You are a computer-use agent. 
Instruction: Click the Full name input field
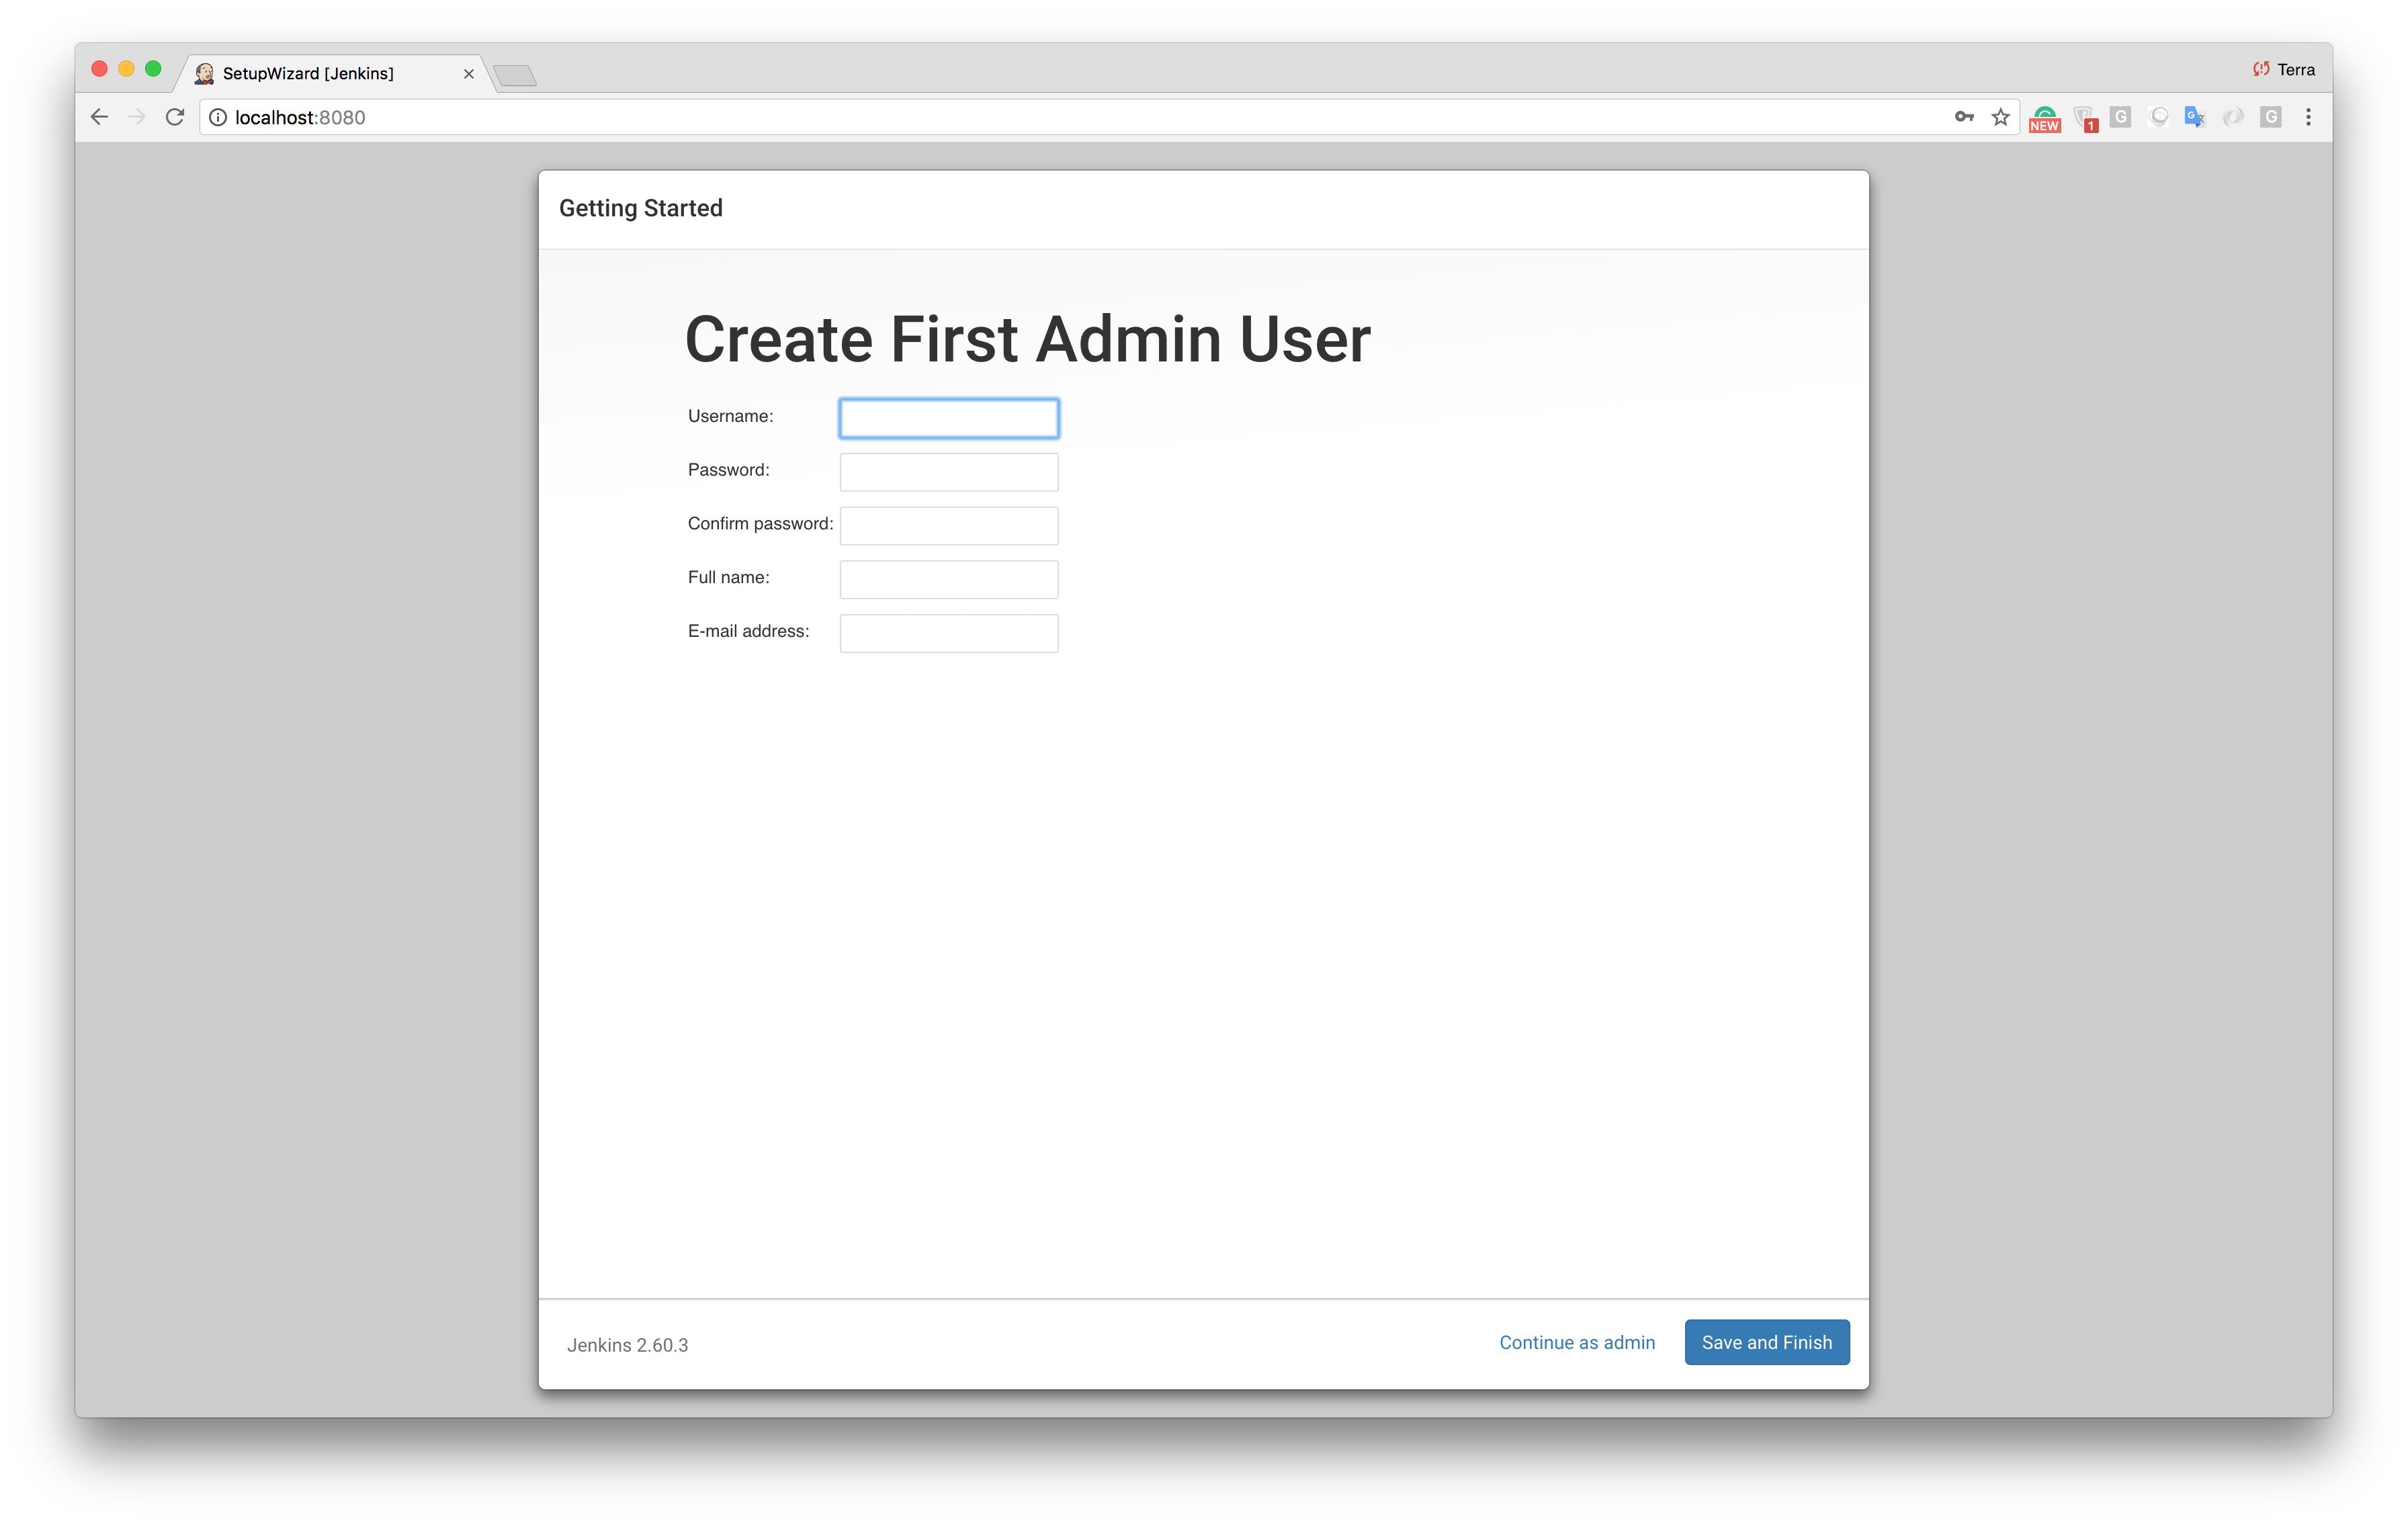pos(948,577)
